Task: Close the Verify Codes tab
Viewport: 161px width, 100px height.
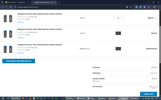Action: click(29, 2)
